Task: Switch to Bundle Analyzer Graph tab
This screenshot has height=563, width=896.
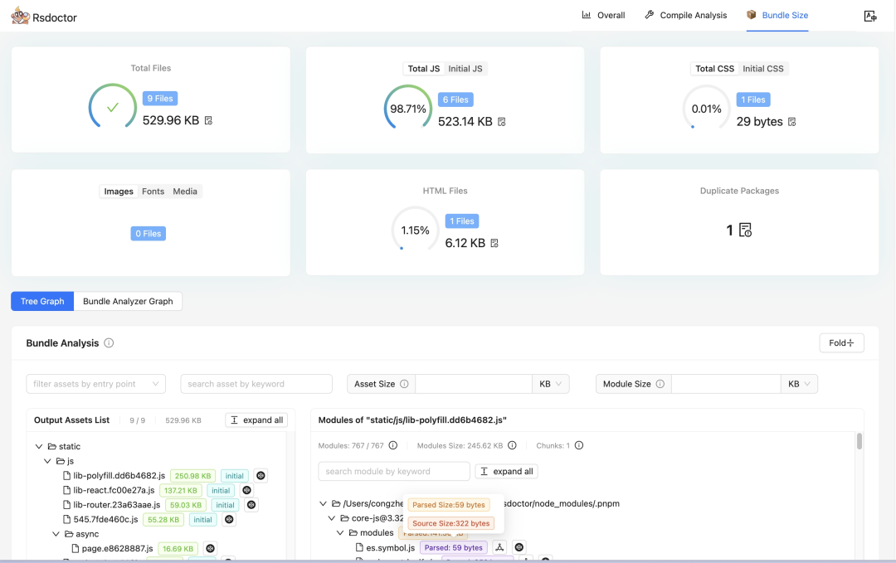Action: click(128, 301)
